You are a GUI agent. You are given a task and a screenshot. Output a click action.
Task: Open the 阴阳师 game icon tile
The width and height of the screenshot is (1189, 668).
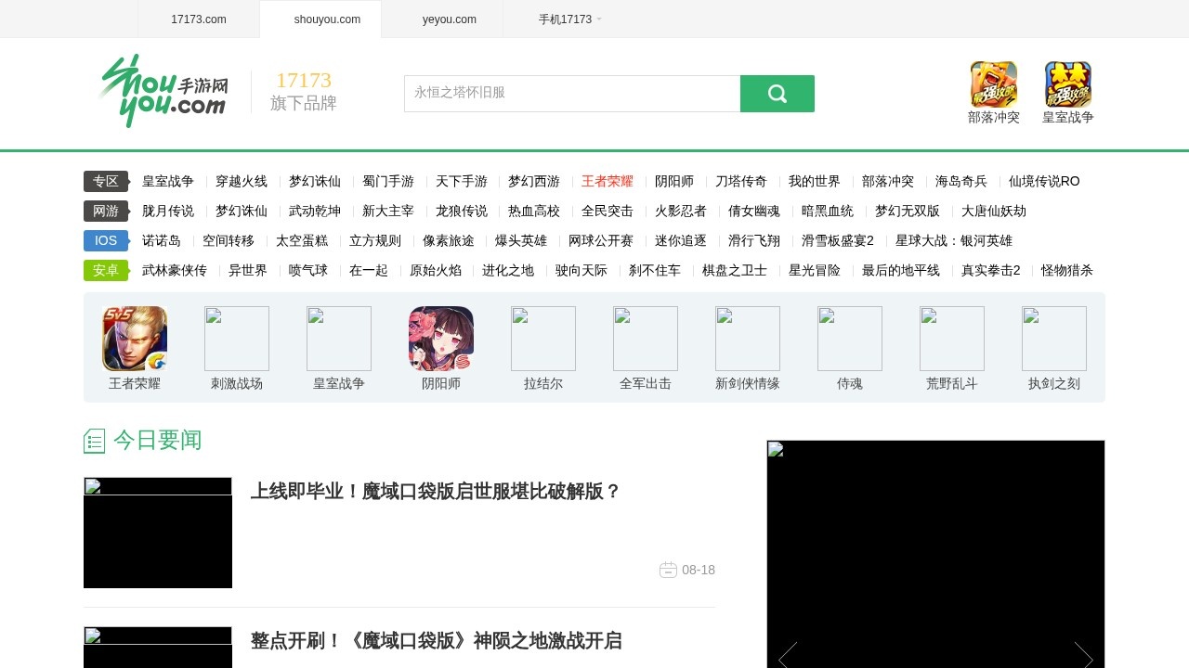pyautogui.click(x=441, y=339)
